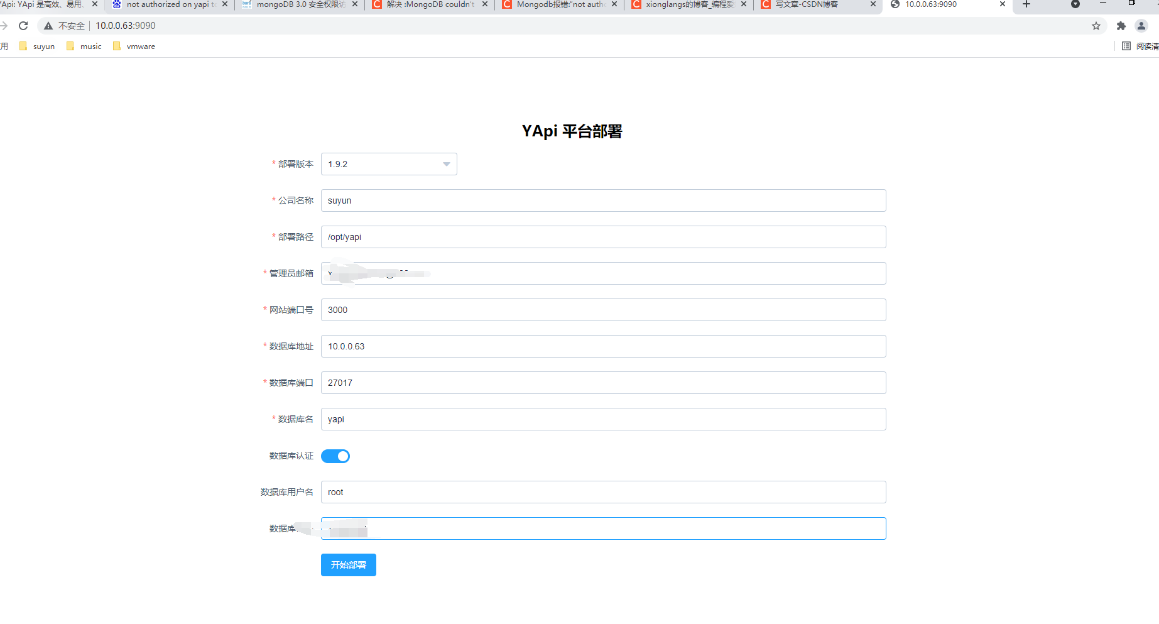Close the '解决:MongoDB couldn't' tab
Screen dimensions: 1159x624
click(485, 4)
